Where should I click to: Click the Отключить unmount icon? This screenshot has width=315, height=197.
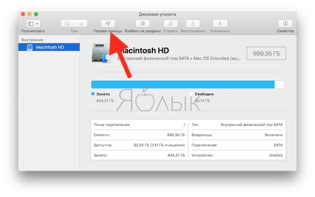tap(220, 23)
